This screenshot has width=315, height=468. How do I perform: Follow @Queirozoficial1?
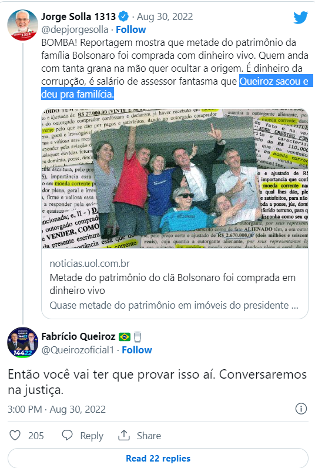(x=136, y=350)
